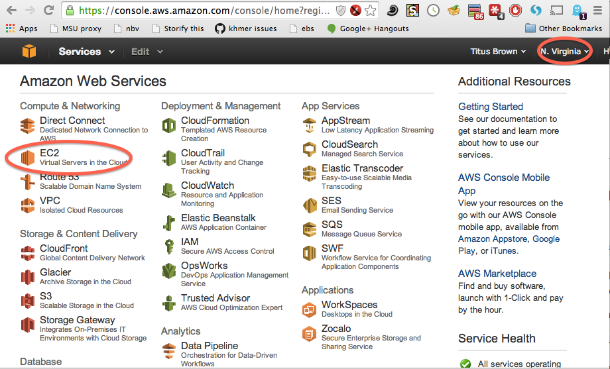Open the WorkSpaces service title link
Screen dimensions: 610x369
(349, 305)
